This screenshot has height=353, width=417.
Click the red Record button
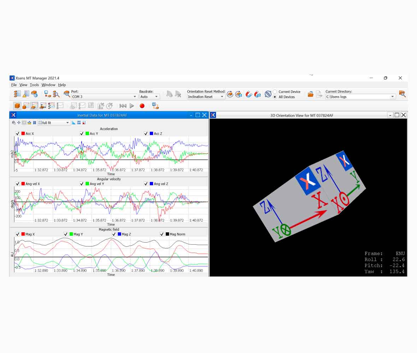142,106
